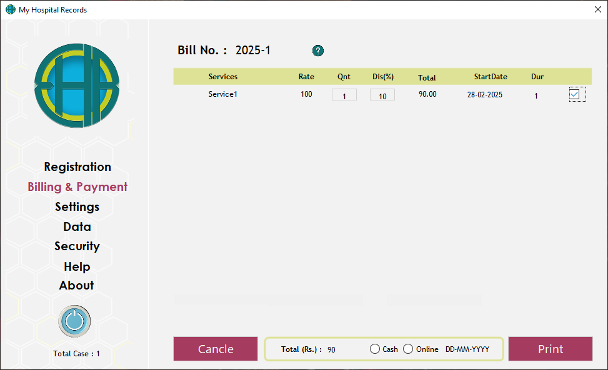Click the DD-MM-YYYY payment date field
Screen dimensions: 608x370
point(466,349)
